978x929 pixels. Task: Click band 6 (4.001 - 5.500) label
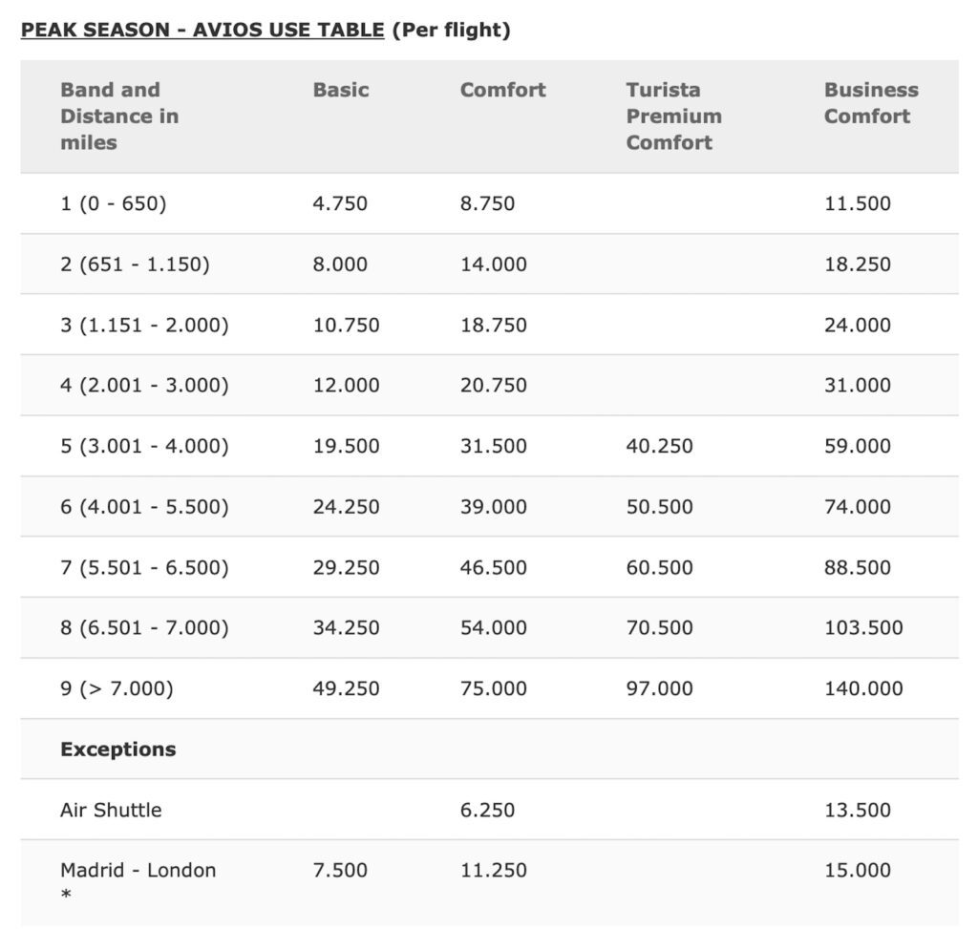coord(144,506)
